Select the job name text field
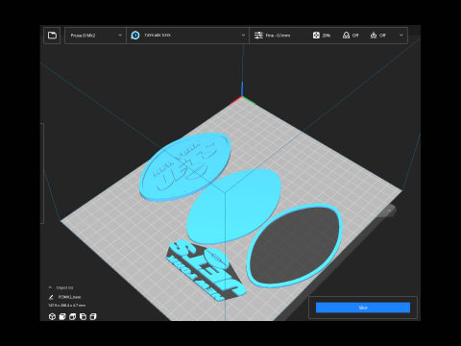 [x=69, y=297]
